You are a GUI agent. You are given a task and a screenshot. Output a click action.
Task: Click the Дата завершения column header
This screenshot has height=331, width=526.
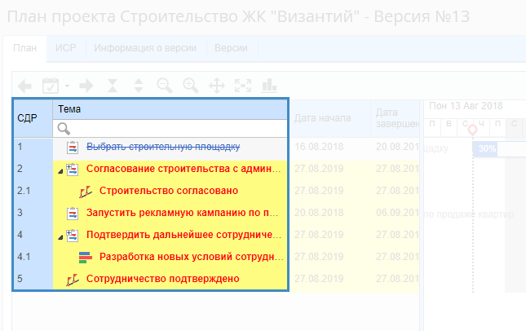396,118
